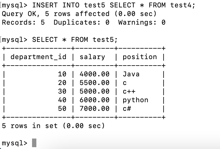Click the 7000.00 salary value
The width and height of the screenshot is (220, 149).
94,109
